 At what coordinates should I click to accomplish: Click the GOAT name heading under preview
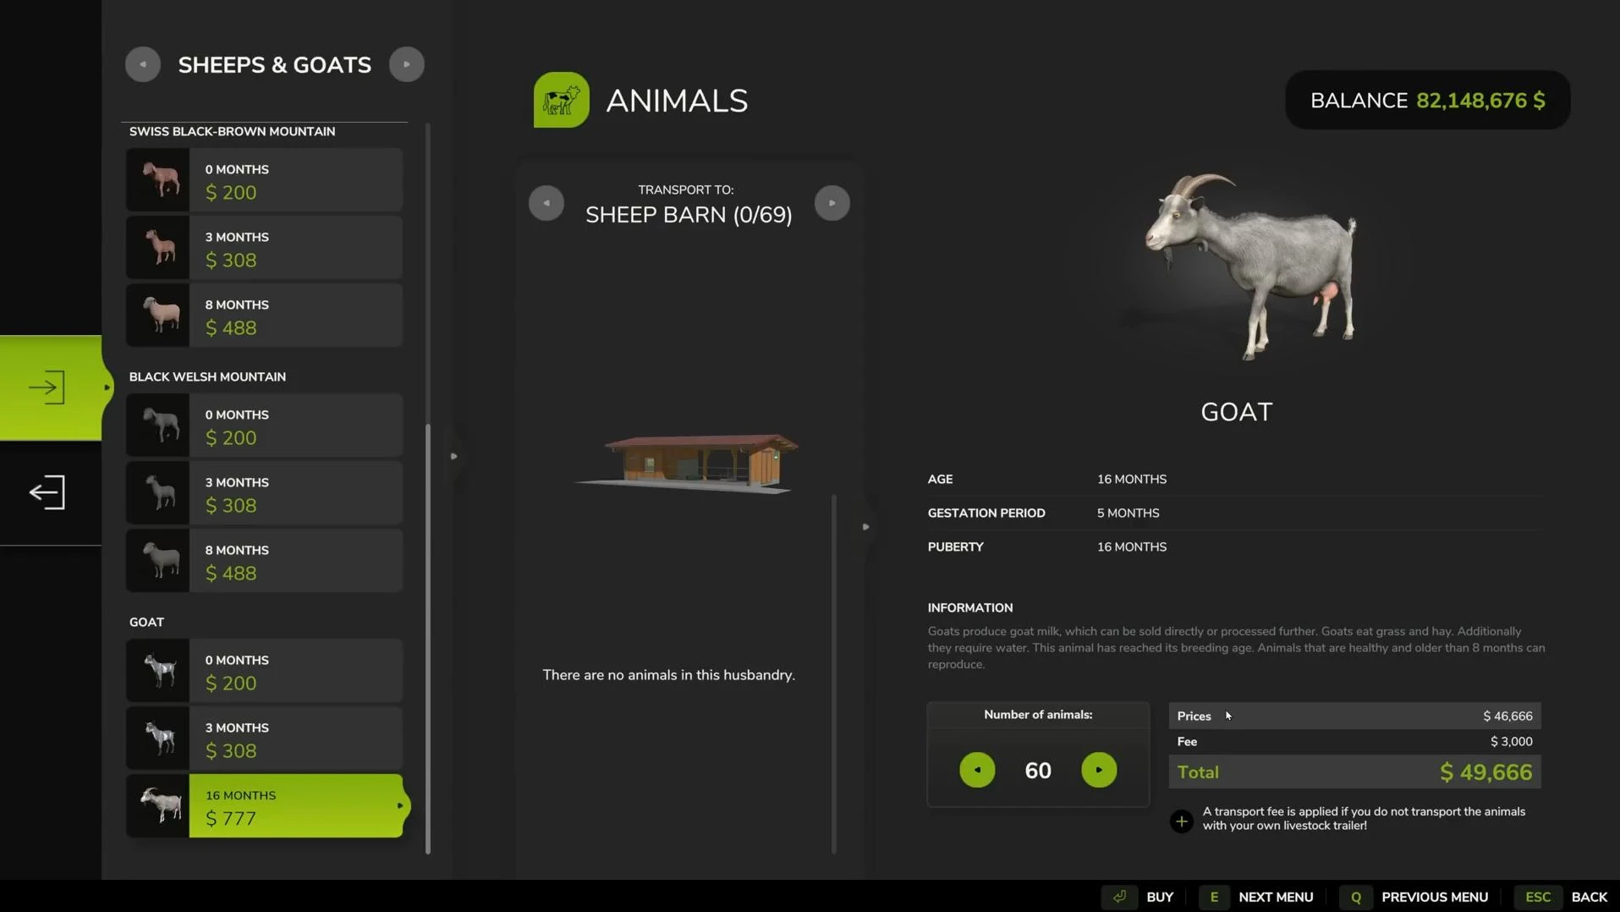point(1236,412)
